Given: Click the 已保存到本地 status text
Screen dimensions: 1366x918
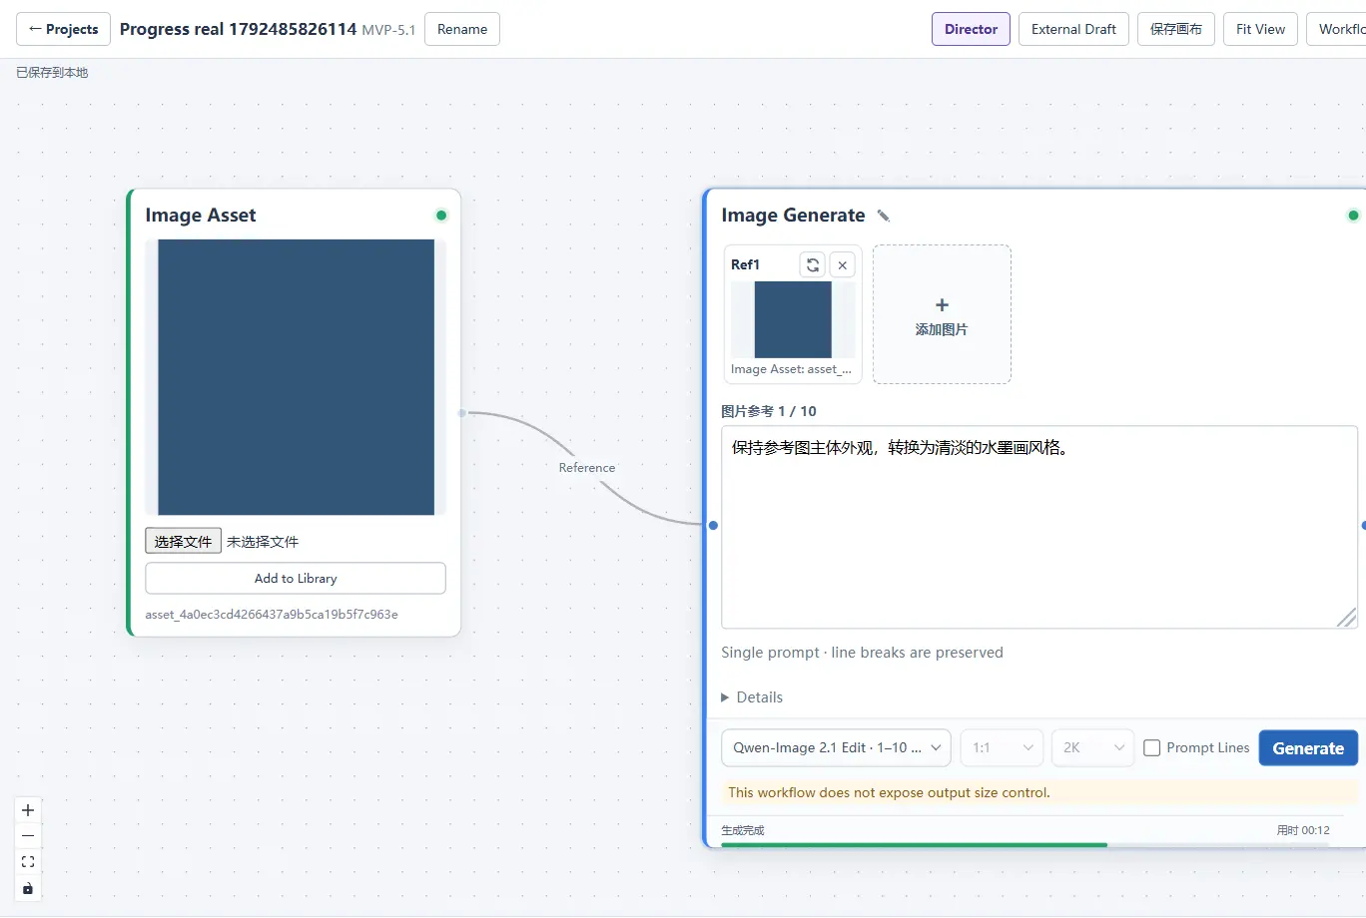Looking at the screenshot, I should click(x=52, y=73).
